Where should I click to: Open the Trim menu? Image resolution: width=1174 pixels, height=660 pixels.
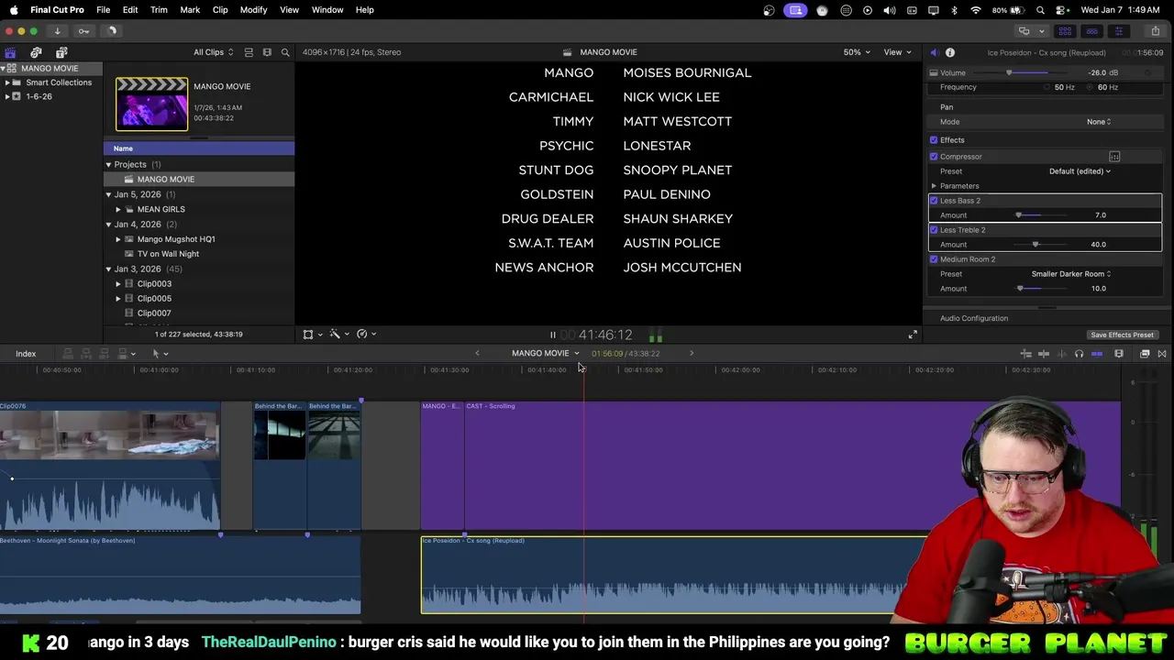tap(159, 10)
